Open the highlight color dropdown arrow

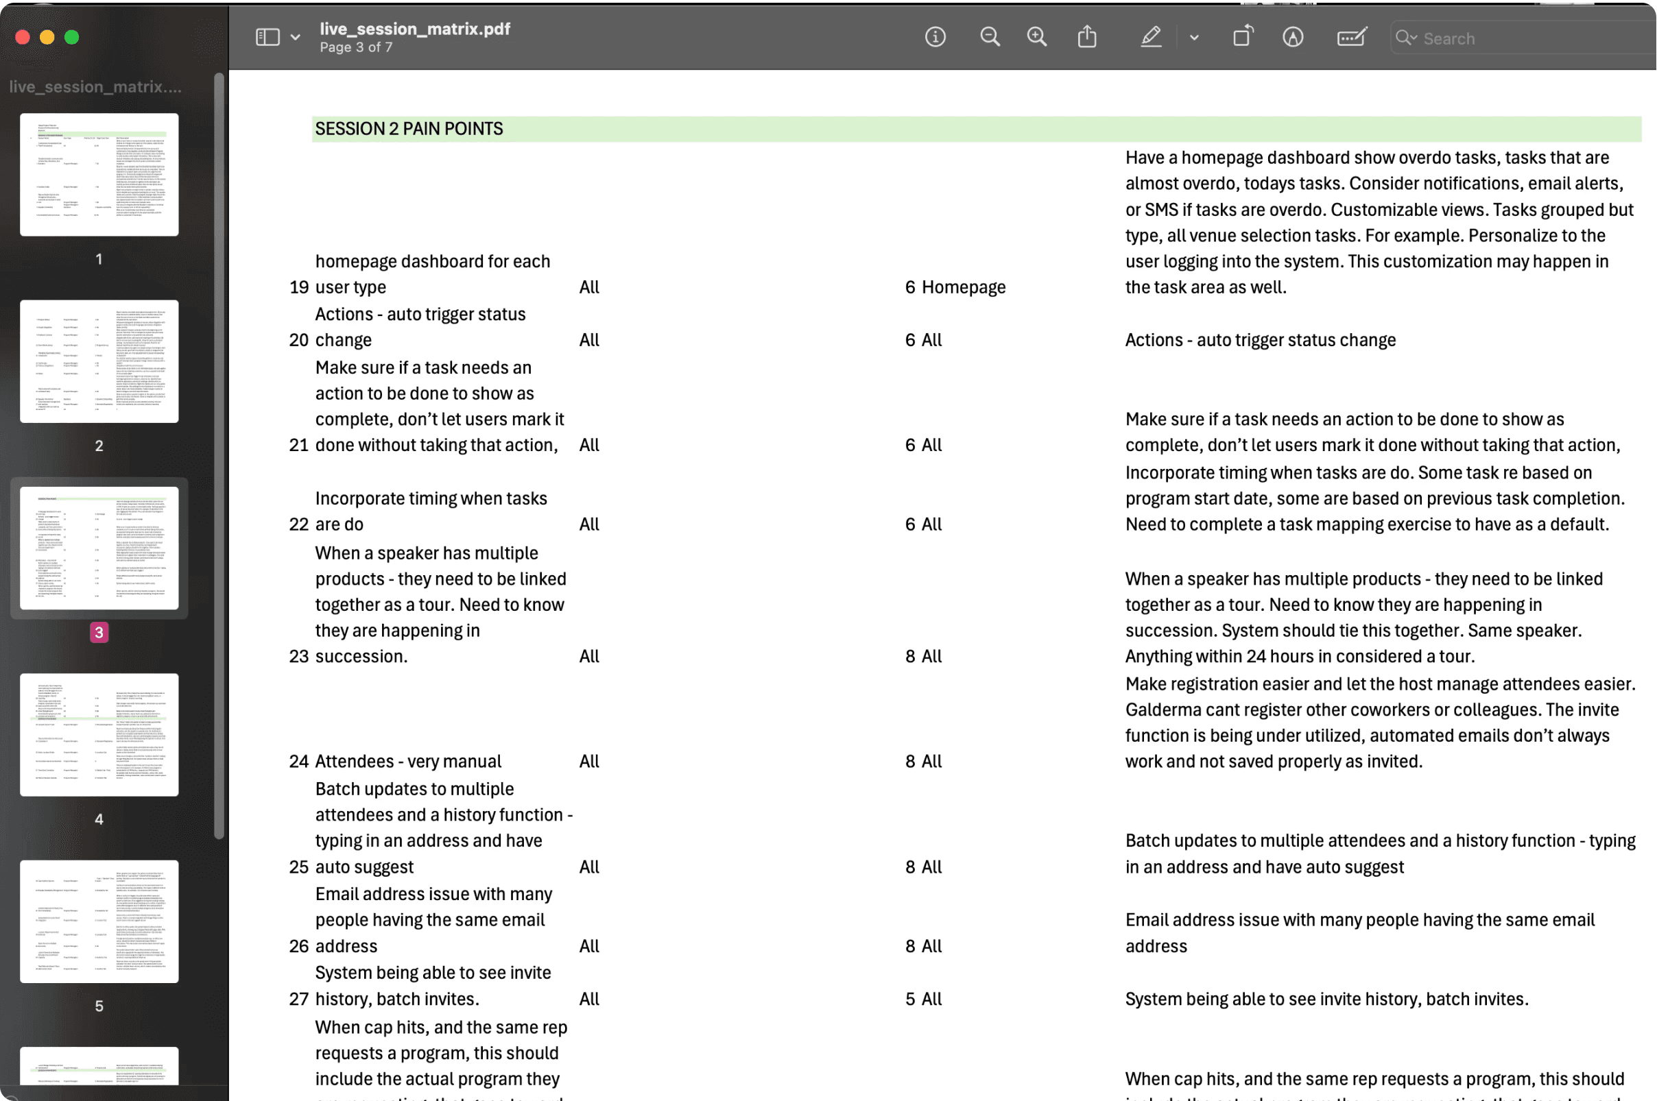click(1194, 37)
